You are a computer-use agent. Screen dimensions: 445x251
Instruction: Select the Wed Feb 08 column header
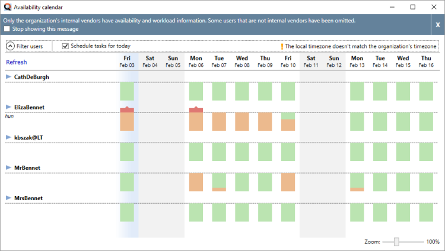(242, 62)
